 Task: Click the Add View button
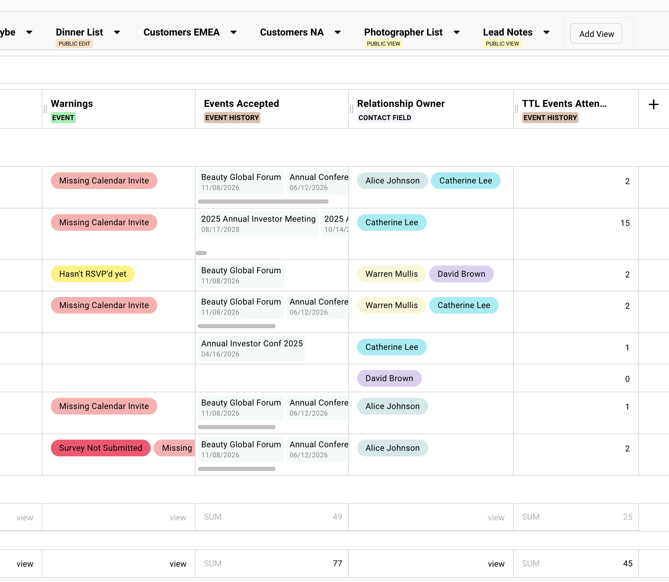pos(596,34)
